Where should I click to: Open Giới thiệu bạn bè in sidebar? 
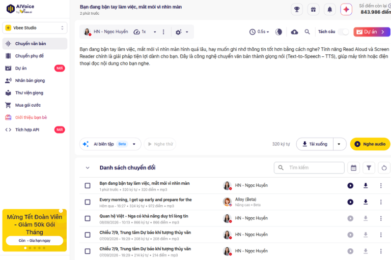(35, 117)
